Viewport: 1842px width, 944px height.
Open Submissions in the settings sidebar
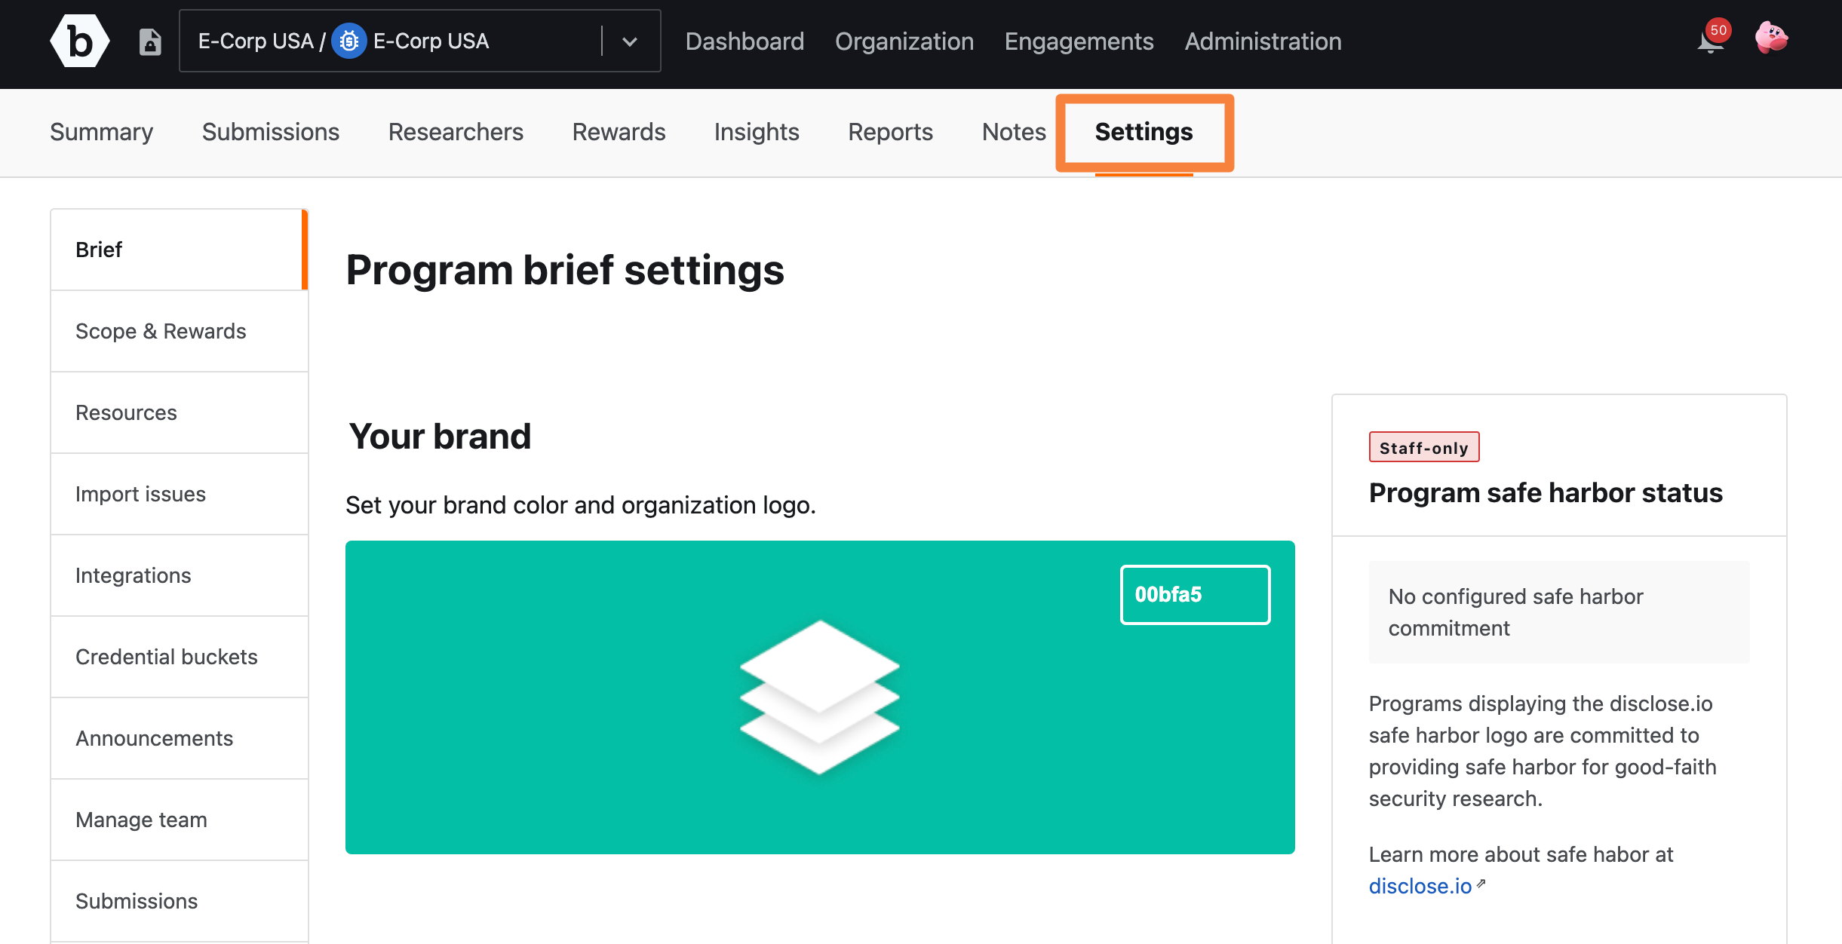[179, 901]
